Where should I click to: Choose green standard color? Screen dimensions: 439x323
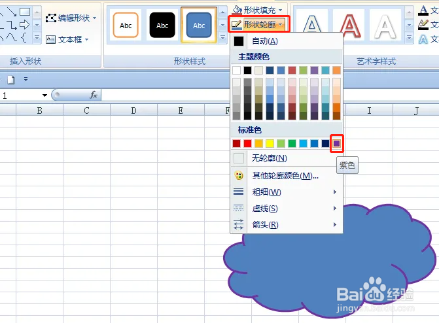(x=292, y=144)
